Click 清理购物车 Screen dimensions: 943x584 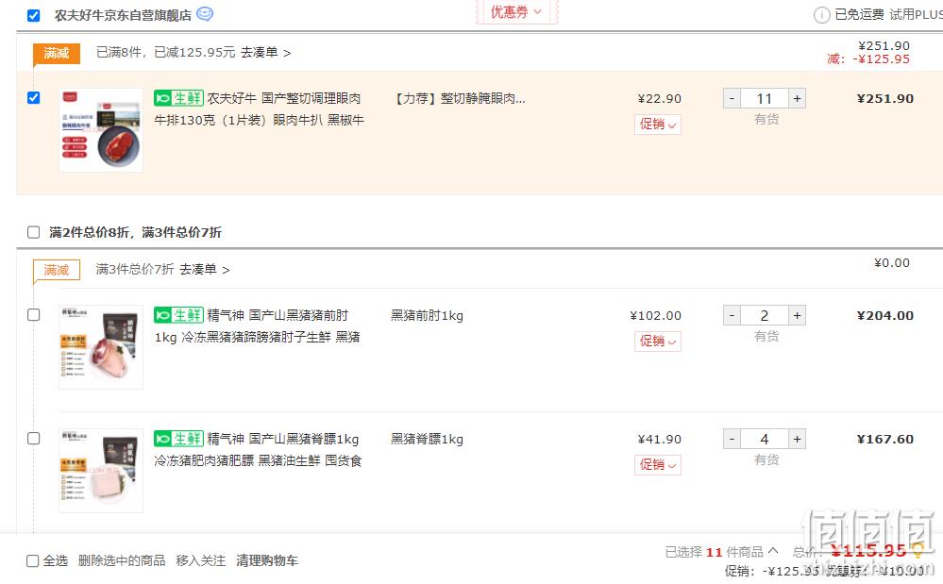(x=267, y=560)
